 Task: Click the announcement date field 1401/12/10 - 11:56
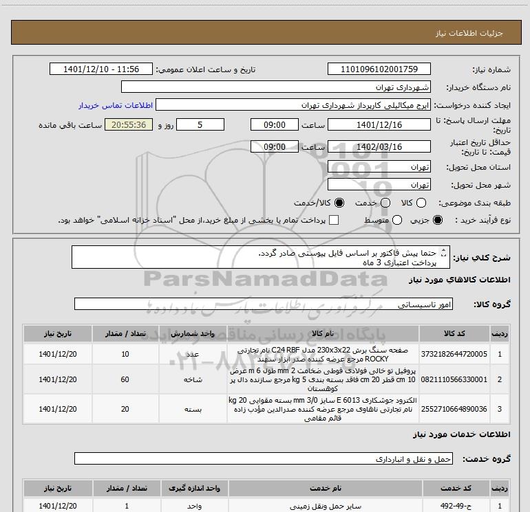(x=101, y=69)
